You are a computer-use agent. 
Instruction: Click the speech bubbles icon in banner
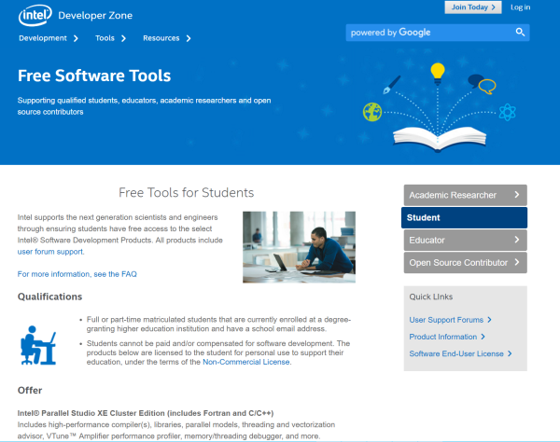click(x=481, y=84)
